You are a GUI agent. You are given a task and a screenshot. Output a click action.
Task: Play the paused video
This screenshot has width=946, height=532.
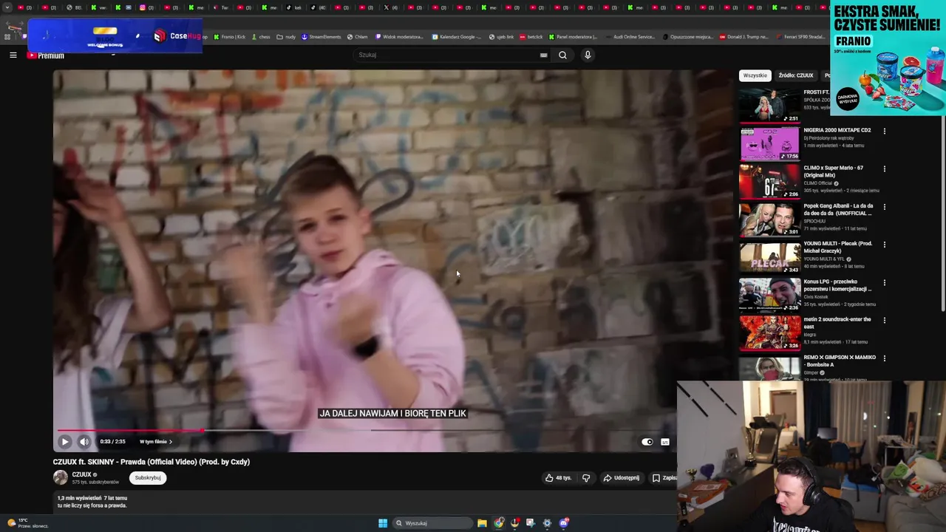pos(64,442)
